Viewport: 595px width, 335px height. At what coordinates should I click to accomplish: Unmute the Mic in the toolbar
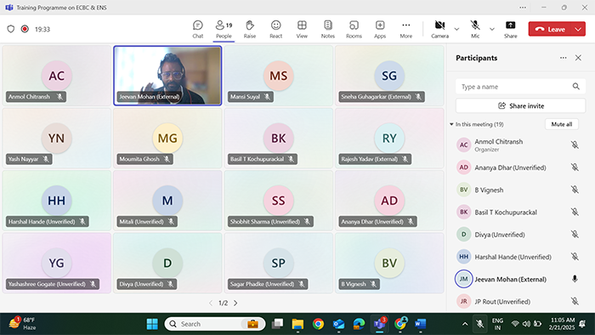point(475,29)
